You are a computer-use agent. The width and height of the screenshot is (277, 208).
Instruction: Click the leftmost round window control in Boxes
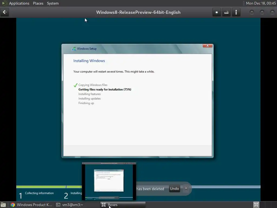point(252,12)
